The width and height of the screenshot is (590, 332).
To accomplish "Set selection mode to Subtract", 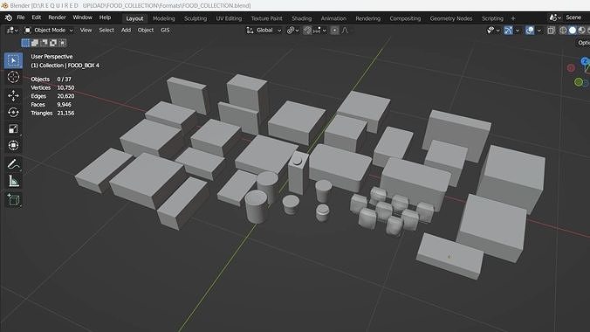I will click(x=44, y=43).
